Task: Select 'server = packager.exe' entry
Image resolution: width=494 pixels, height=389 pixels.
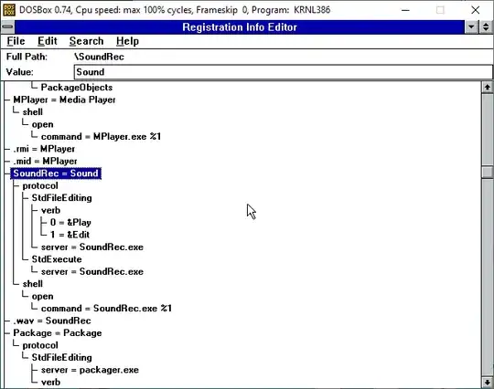Action: tap(90, 370)
